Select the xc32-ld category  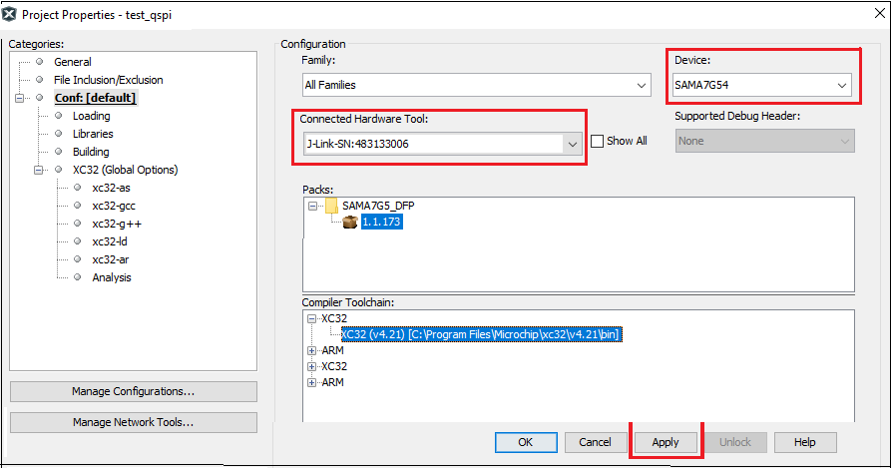click(109, 241)
